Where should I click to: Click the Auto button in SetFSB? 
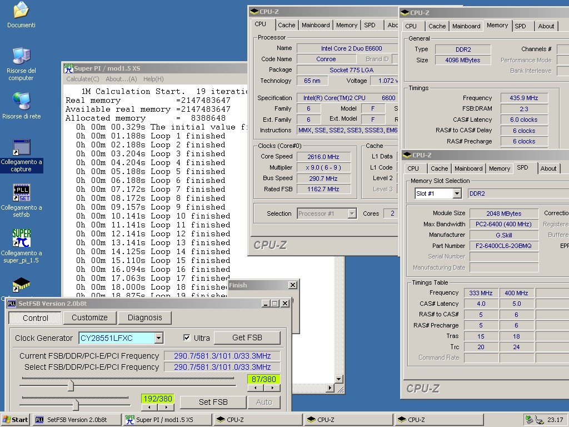pyautogui.click(x=264, y=402)
